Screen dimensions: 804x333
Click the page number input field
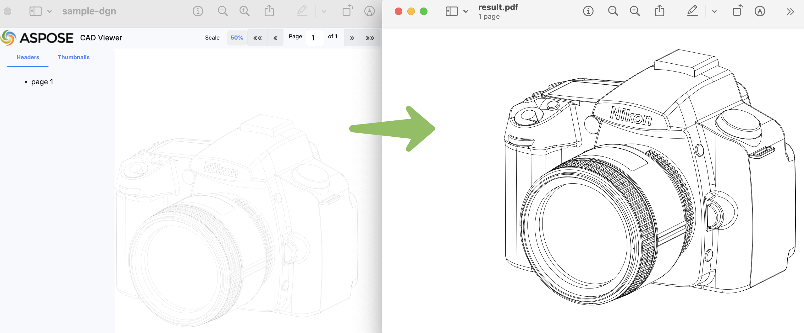pos(315,38)
